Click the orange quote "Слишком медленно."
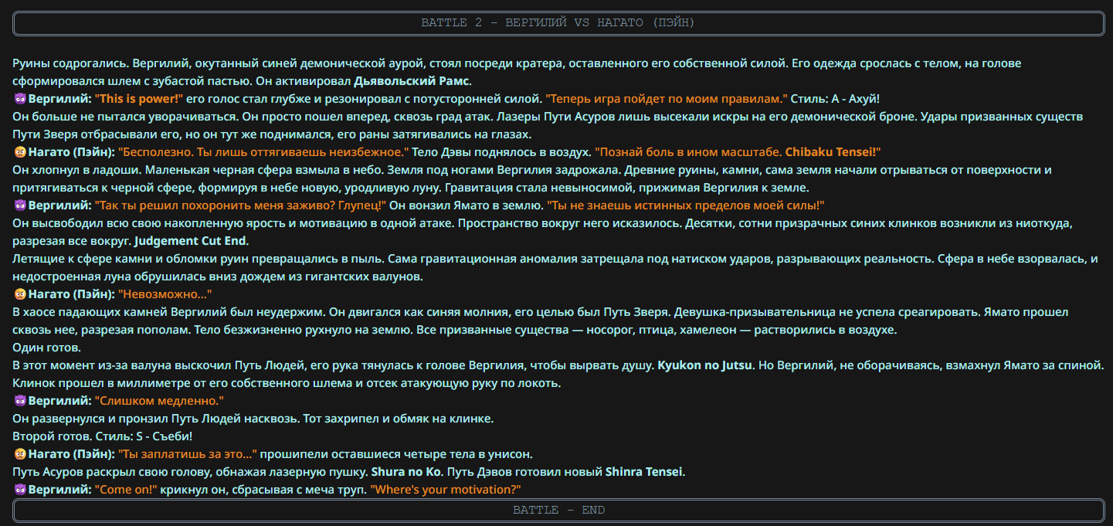Image resolution: width=1113 pixels, height=526 pixels. [x=159, y=401]
